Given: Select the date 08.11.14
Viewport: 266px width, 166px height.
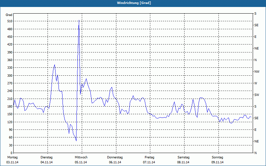Looking at the screenshot, I should (183, 162).
